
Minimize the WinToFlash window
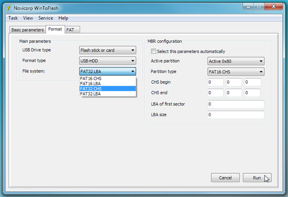point(249,7)
